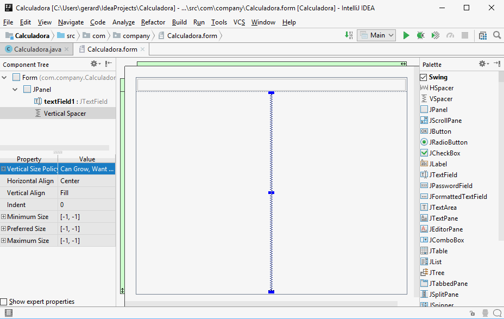504x319 pixels.
Task: Click the company breadcrumb in navigation bar
Action: coord(136,36)
